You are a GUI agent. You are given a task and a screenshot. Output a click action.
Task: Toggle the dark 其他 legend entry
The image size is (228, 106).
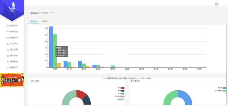[121, 91]
